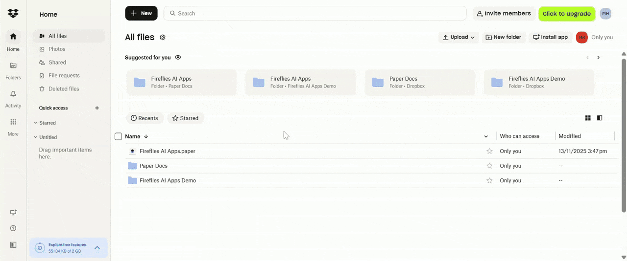This screenshot has width=627, height=261.
Task: Click the scrollbar up arrow
Action: [x=624, y=54]
